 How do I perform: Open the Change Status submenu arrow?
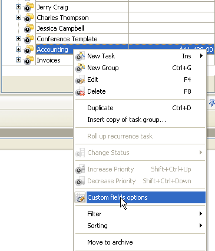[x=201, y=153]
